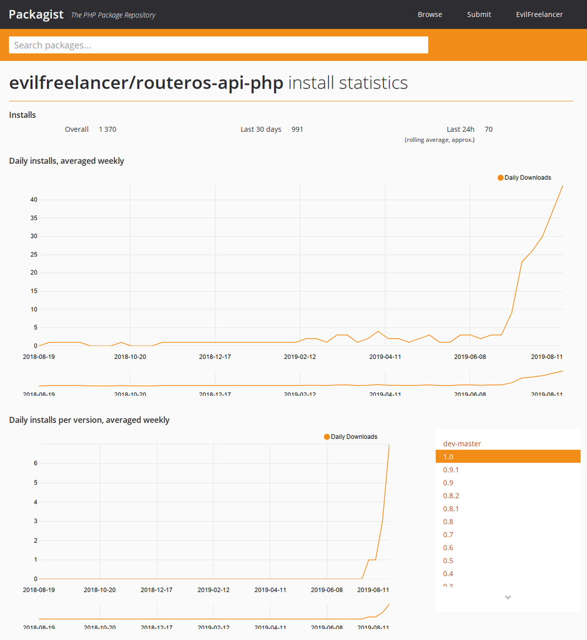Select version 0.7
The image size is (587, 640).
point(508,534)
